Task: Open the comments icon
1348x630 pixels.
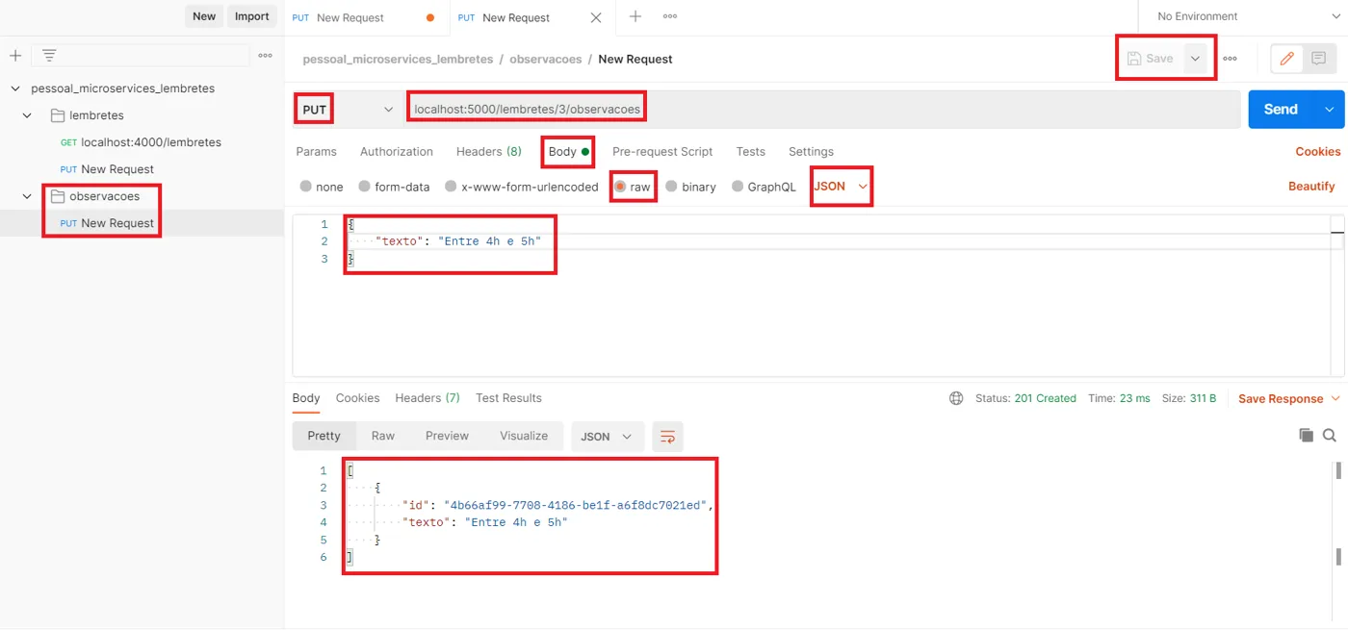Action: pyautogui.click(x=1318, y=59)
